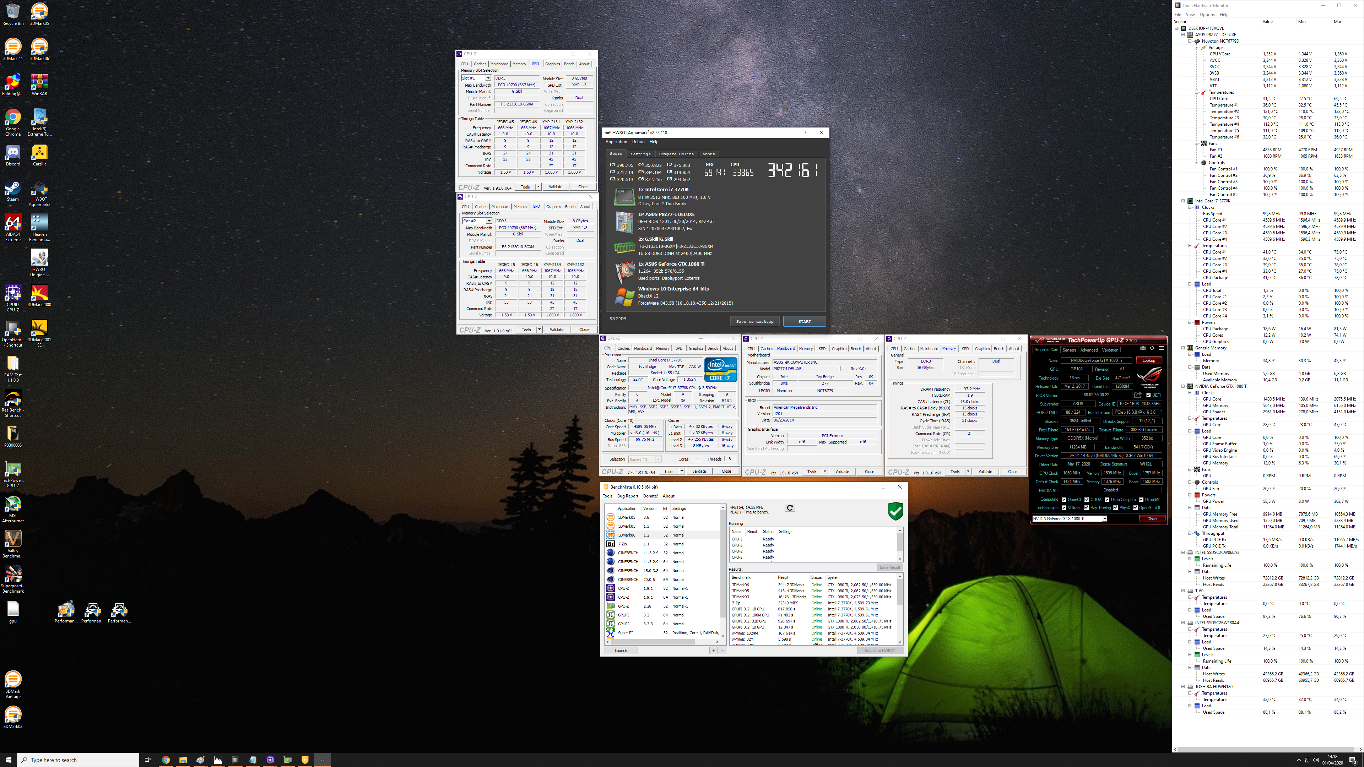Select the 7-Zip icon in BenchMate list
Screen dimensions: 1364x767
(610, 544)
